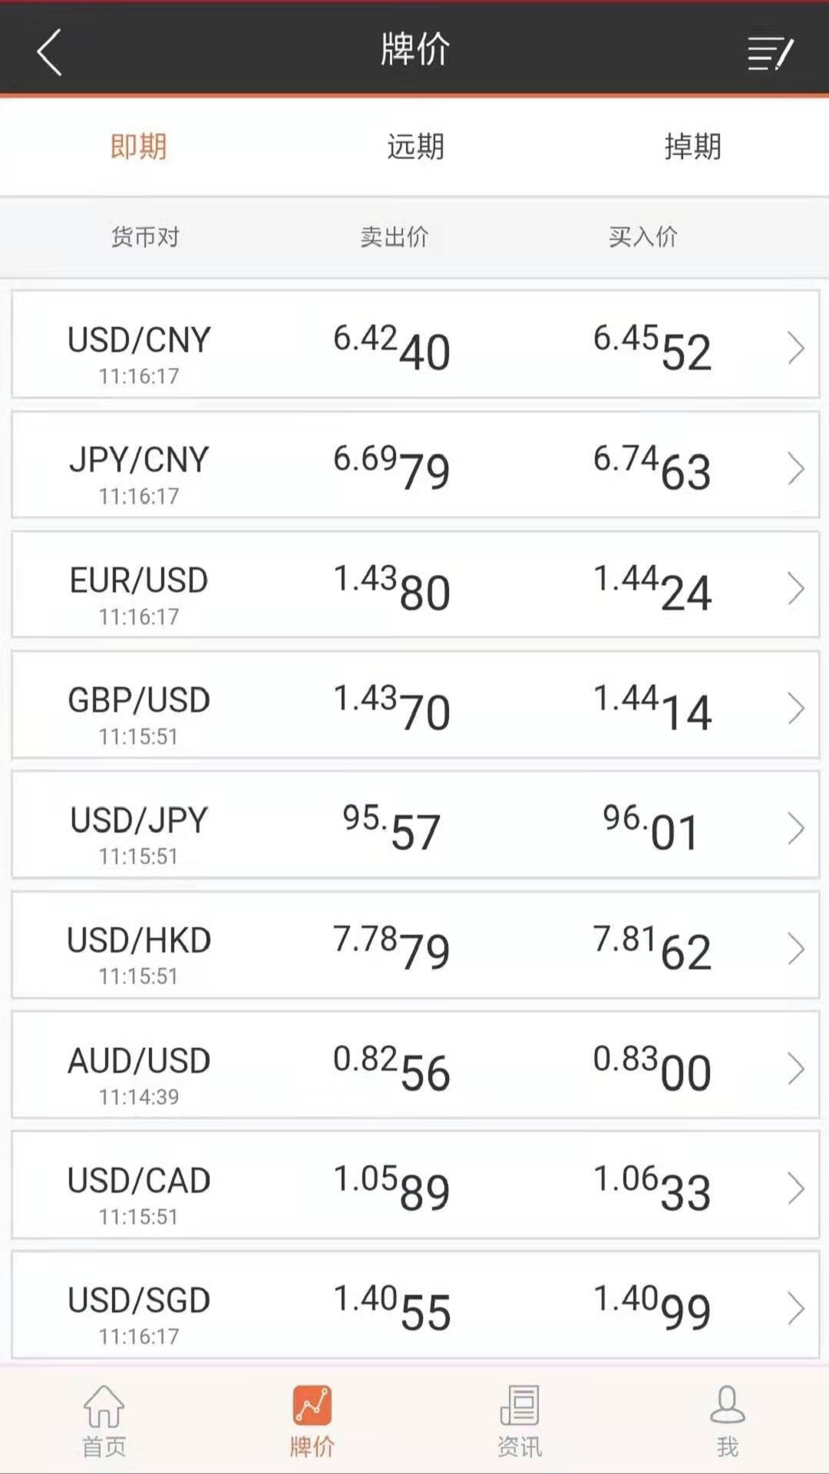Screen dimensions: 829x1474
Task: Switch to the 远期 tab
Action: tap(415, 146)
